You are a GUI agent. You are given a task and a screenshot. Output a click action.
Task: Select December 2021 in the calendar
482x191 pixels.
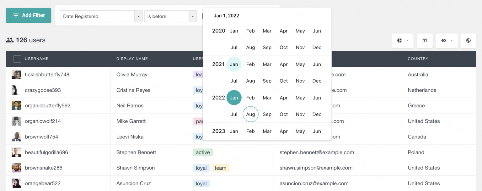[x=317, y=81]
